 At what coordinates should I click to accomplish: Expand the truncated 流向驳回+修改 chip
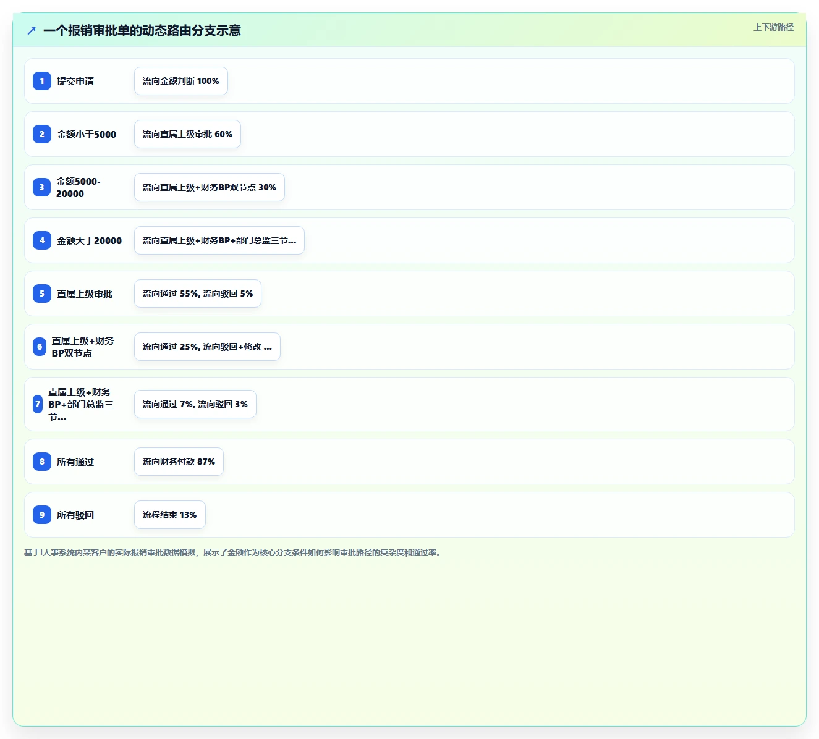pyautogui.click(x=207, y=347)
